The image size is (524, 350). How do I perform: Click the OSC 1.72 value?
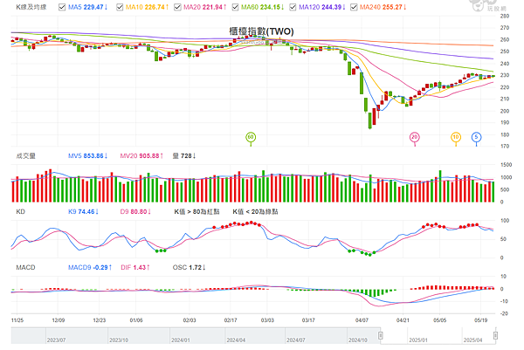click(189, 267)
